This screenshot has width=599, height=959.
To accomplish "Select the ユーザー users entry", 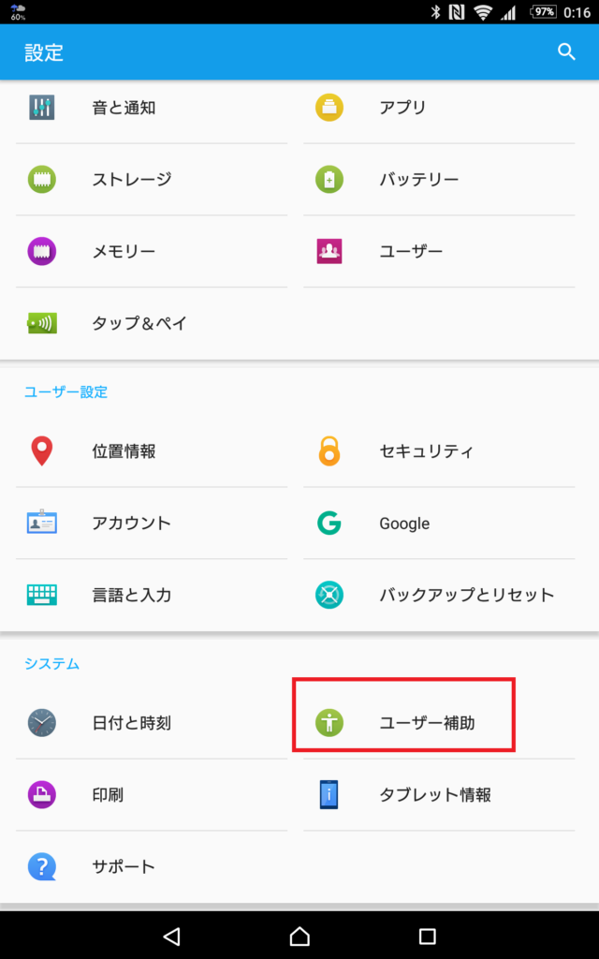I will coord(411,251).
